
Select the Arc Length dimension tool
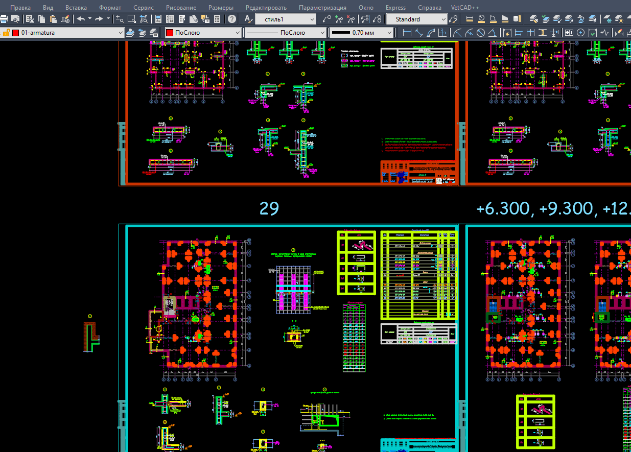pyautogui.click(x=431, y=33)
